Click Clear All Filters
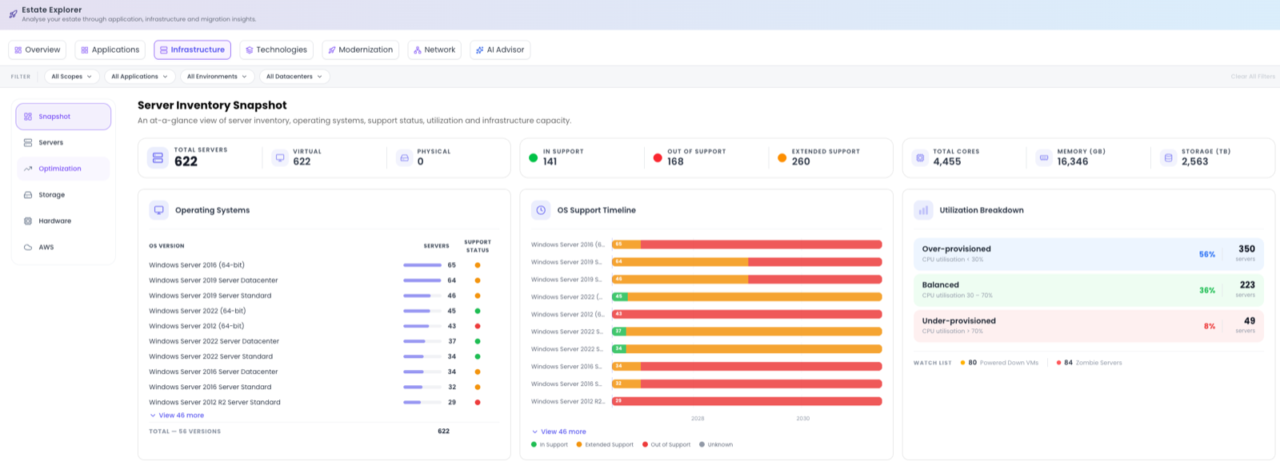 click(1253, 77)
